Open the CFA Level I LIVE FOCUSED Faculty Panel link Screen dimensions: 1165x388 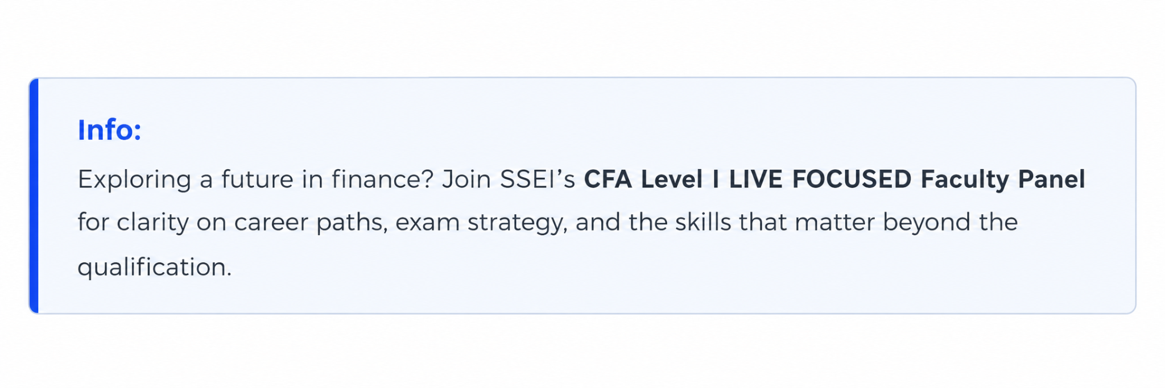[x=834, y=180]
